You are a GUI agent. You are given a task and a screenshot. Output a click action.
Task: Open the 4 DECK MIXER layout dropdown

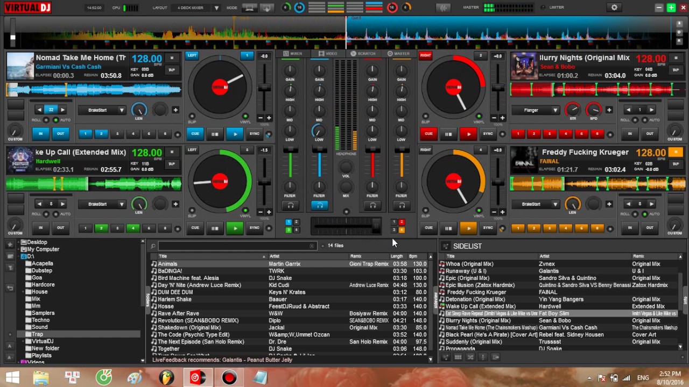[x=216, y=8]
